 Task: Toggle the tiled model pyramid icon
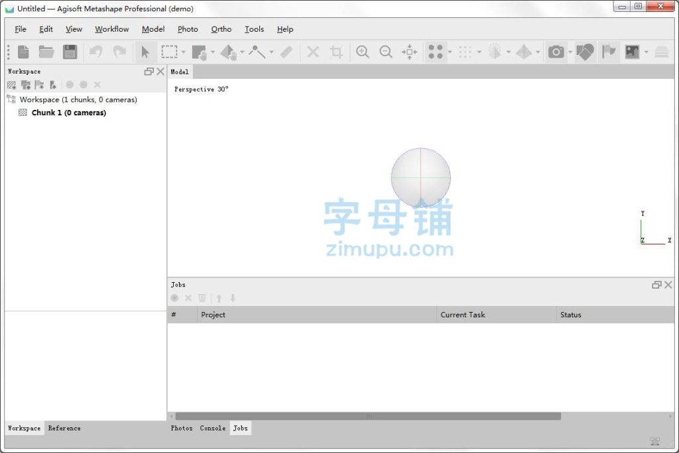[x=524, y=52]
